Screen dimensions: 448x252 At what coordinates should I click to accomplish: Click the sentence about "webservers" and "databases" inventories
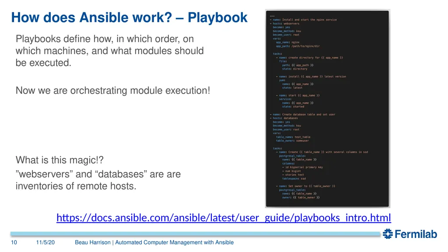98,180
